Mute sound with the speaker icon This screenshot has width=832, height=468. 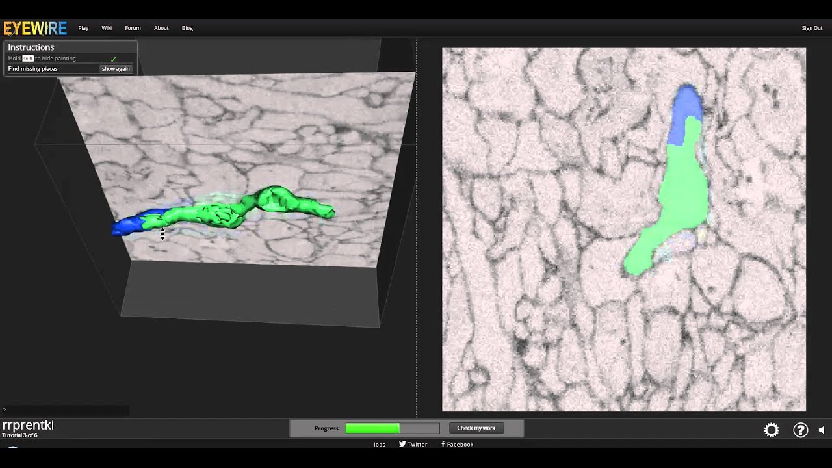[x=822, y=430]
